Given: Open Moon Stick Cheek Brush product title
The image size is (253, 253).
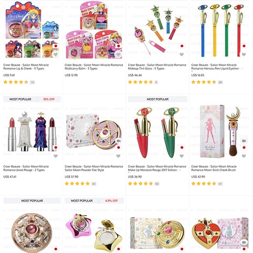Looking at the screenshot, I should pyautogui.click(x=214, y=168).
